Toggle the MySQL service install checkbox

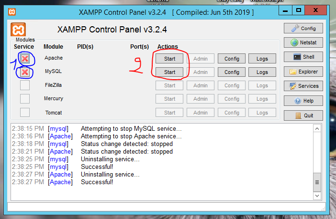[25, 72]
